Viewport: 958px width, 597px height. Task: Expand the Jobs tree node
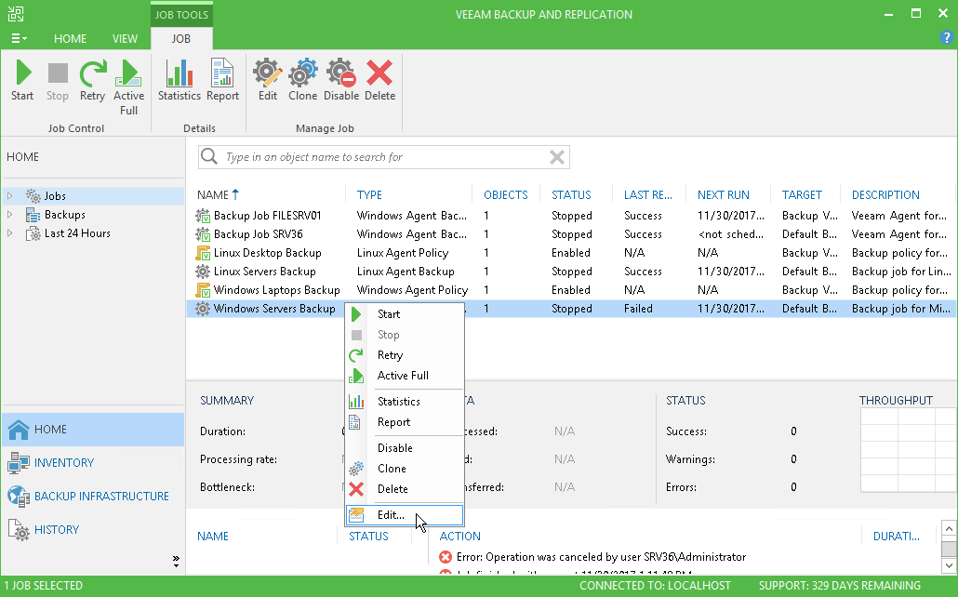click(10, 195)
